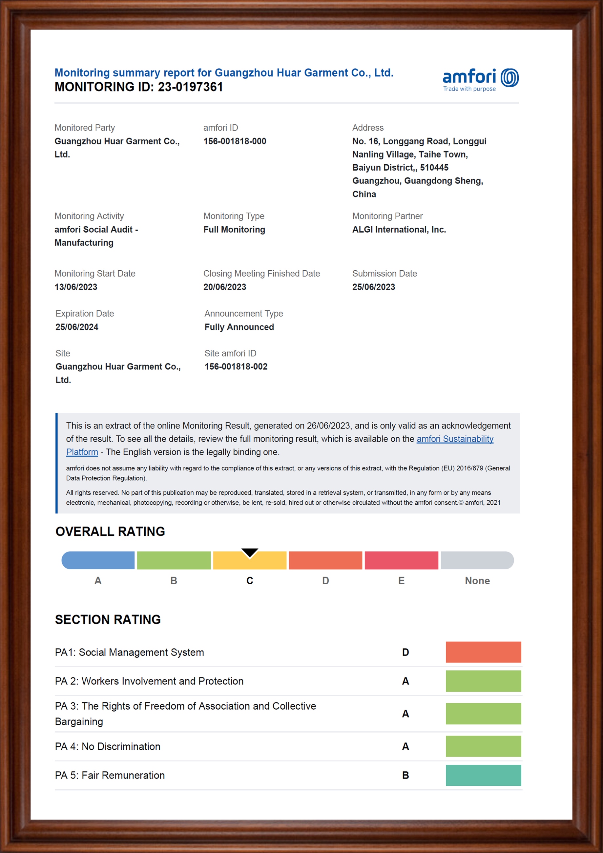Click the black triangle overall rating marker
Screen dimensions: 603x853
click(250, 552)
